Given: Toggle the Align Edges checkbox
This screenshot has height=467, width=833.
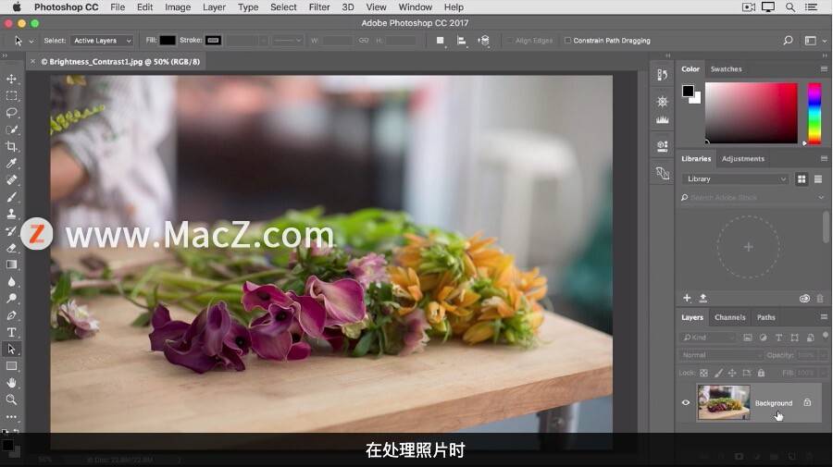Looking at the screenshot, I should [x=510, y=41].
